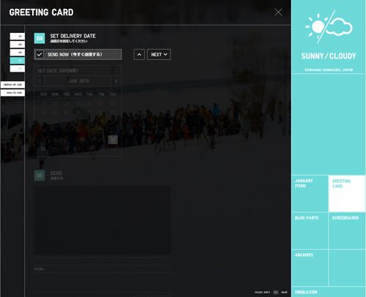
Task: Jump to step 03 in the side navigation
Action: (x=18, y=52)
